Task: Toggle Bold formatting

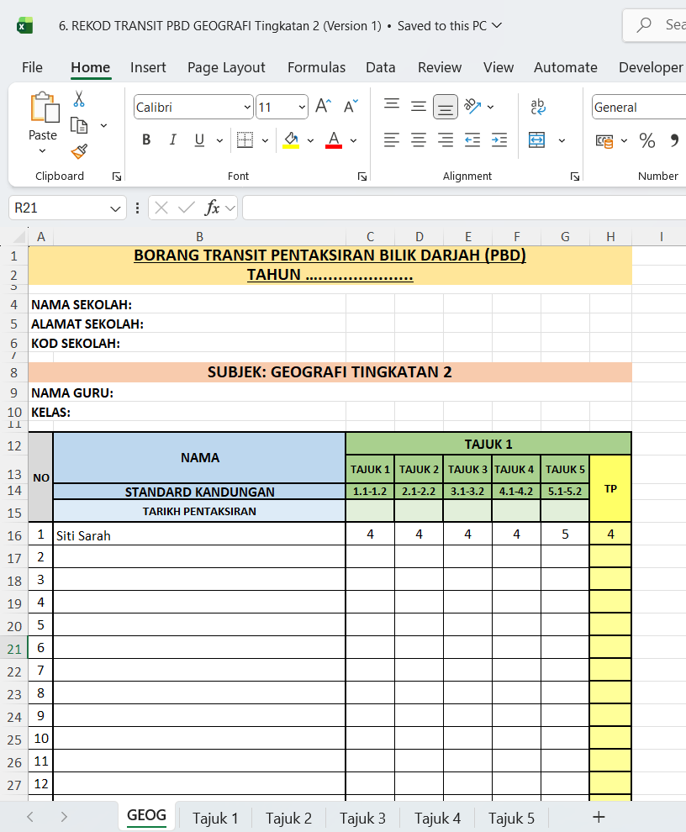Action: pos(146,140)
